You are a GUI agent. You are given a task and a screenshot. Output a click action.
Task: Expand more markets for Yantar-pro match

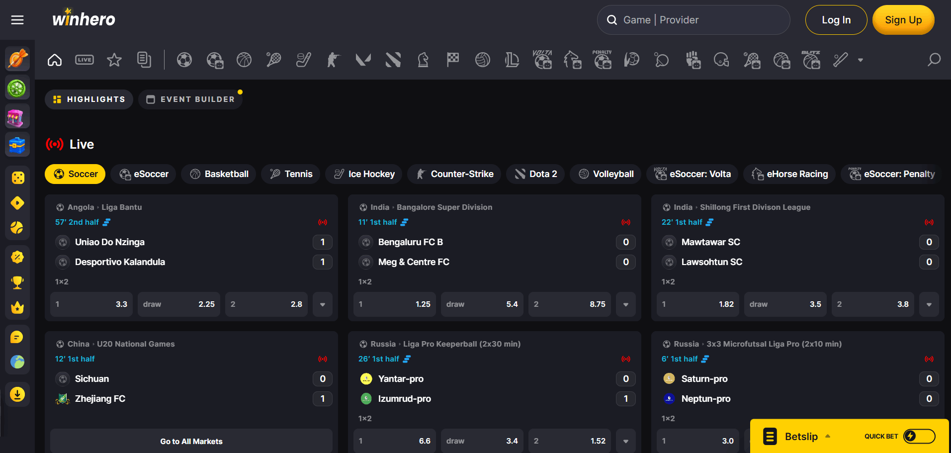[x=626, y=441]
